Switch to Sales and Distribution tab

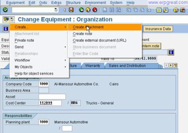click(127, 65)
